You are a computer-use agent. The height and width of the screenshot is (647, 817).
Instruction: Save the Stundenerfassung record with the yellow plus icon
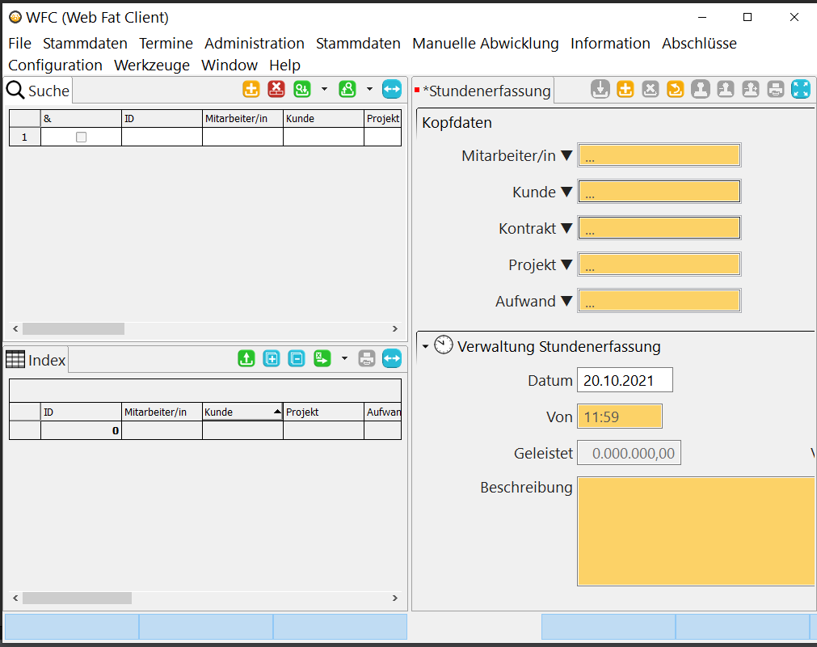coord(625,89)
